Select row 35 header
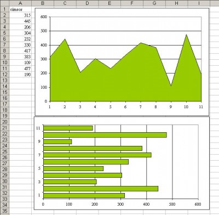 click(x=4, y=211)
